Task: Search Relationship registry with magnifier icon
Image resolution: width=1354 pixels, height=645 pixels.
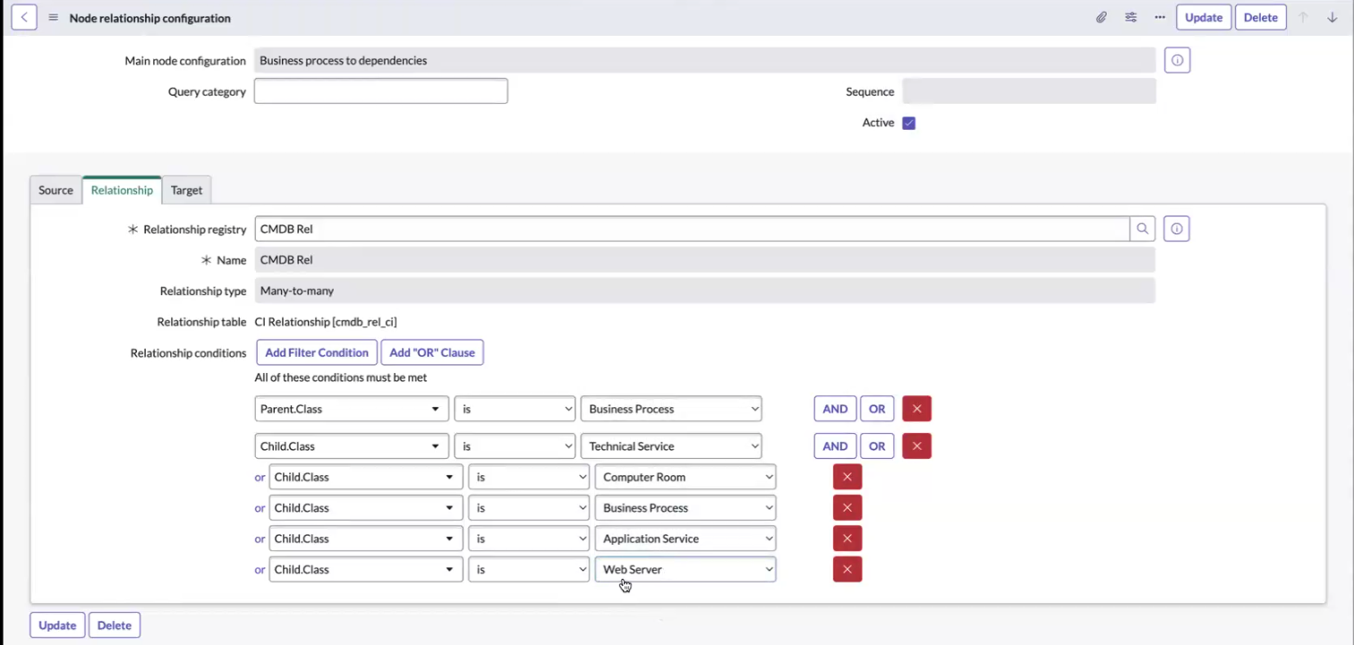Action: [1143, 229]
